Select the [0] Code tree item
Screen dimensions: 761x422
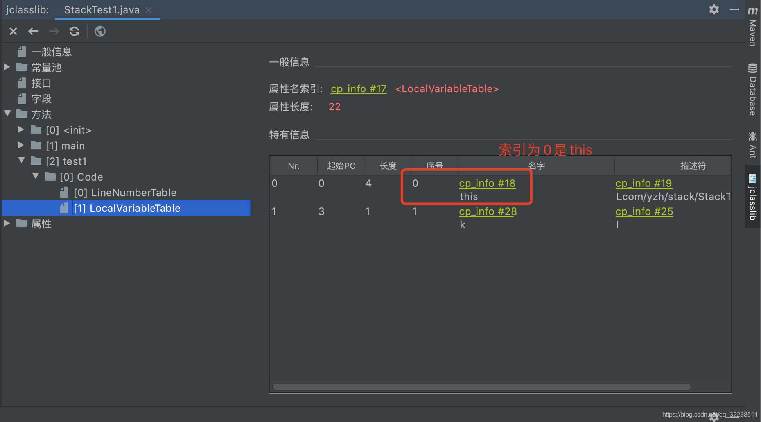81,177
